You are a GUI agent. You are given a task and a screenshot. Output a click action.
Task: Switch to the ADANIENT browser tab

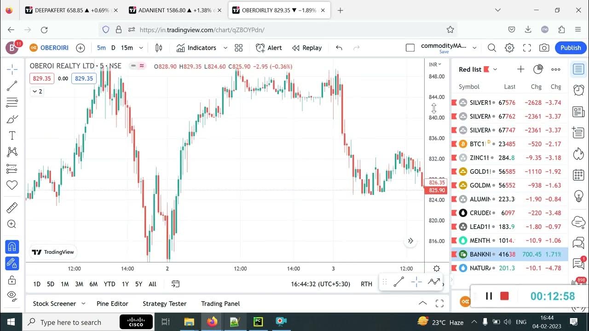click(x=176, y=10)
